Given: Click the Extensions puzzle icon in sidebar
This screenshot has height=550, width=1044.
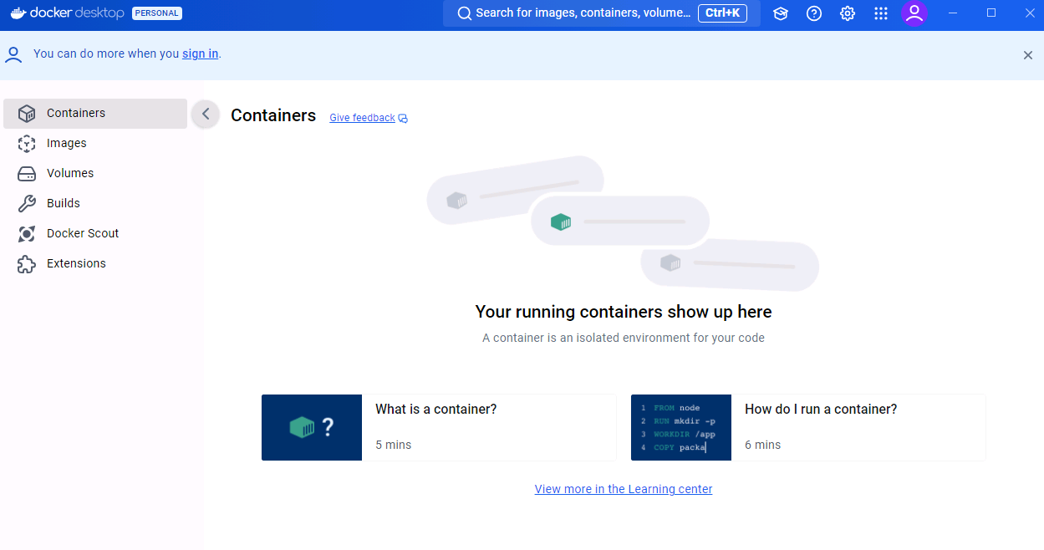Looking at the screenshot, I should click(x=27, y=264).
